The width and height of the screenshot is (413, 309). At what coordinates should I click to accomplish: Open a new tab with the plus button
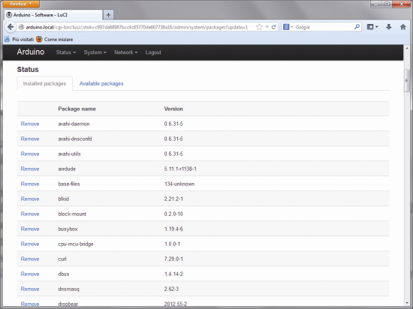(x=108, y=15)
